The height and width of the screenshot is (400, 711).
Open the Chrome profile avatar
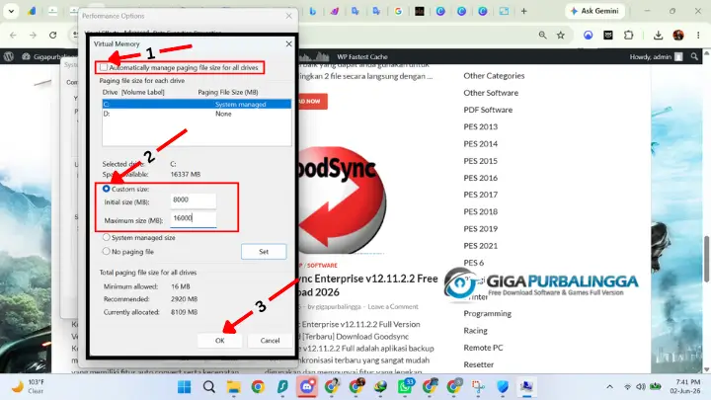(x=678, y=35)
